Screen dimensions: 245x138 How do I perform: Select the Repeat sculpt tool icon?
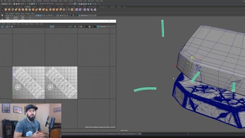coord(33,10)
